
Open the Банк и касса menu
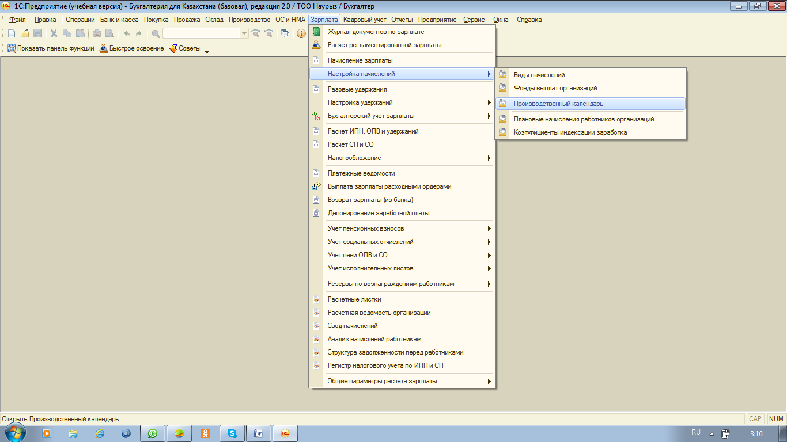(x=119, y=20)
